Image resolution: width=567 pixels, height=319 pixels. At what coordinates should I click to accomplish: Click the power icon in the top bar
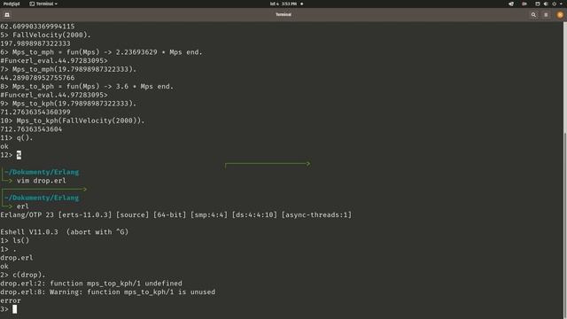(x=554, y=4)
